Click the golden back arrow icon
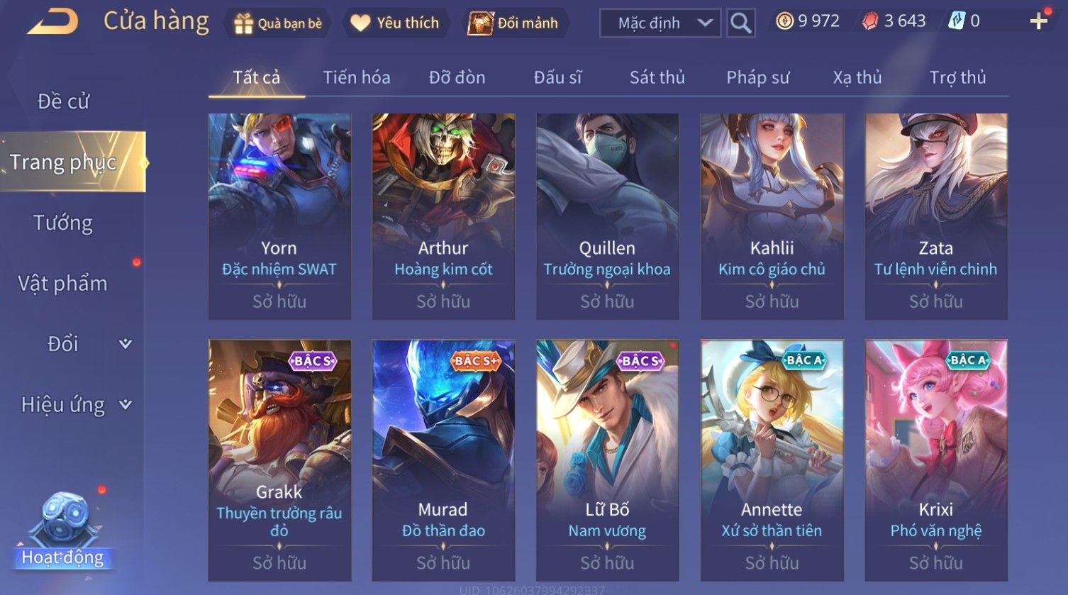Screen dimensions: 1068x595 [x=53, y=22]
